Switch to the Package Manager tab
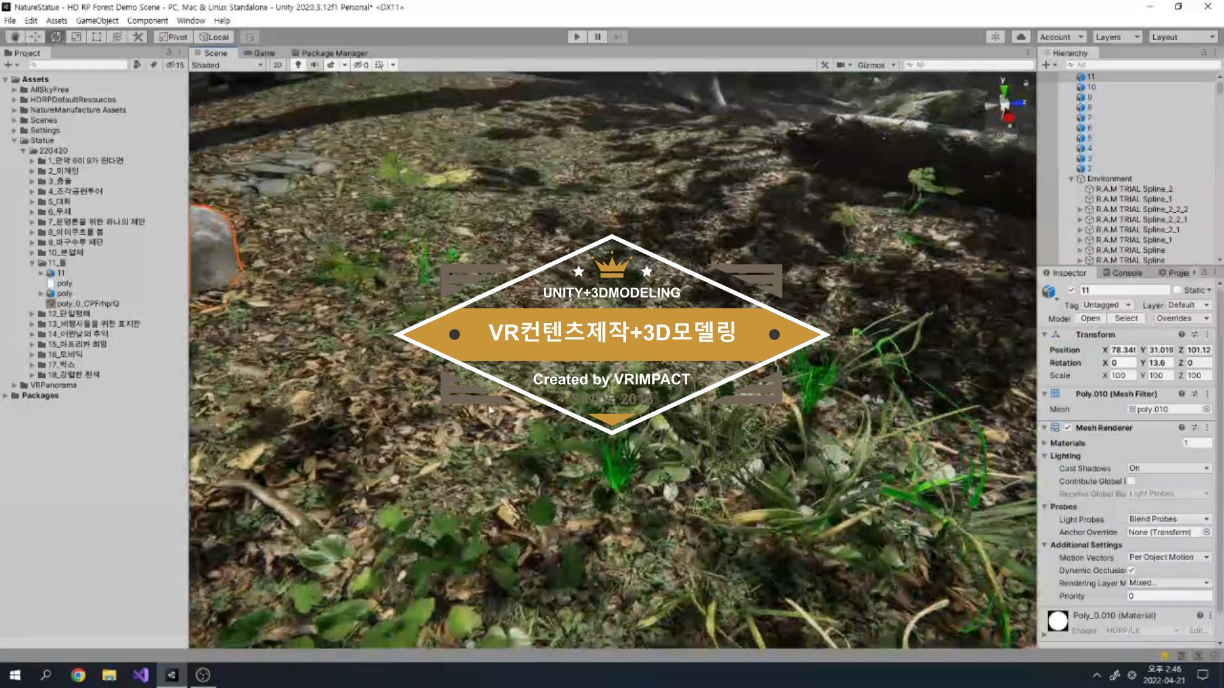 [x=330, y=53]
